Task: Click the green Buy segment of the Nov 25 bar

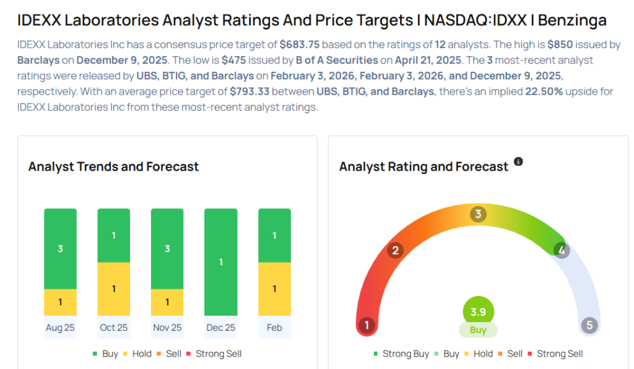Action: (167, 248)
